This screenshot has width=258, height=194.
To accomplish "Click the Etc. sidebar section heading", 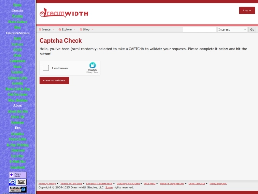I will coord(18,128).
